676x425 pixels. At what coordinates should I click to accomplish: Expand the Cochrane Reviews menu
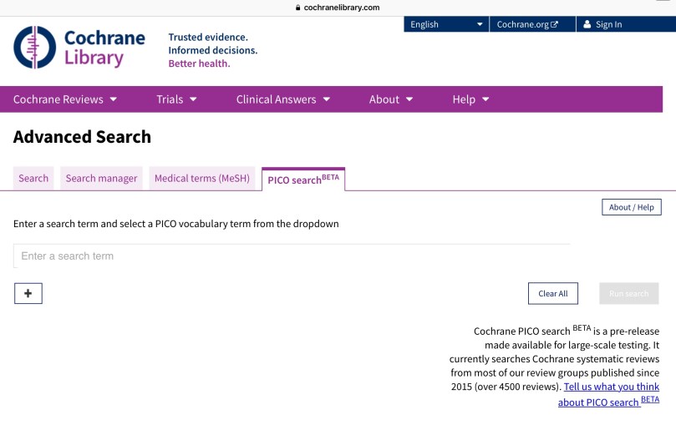pyautogui.click(x=65, y=99)
